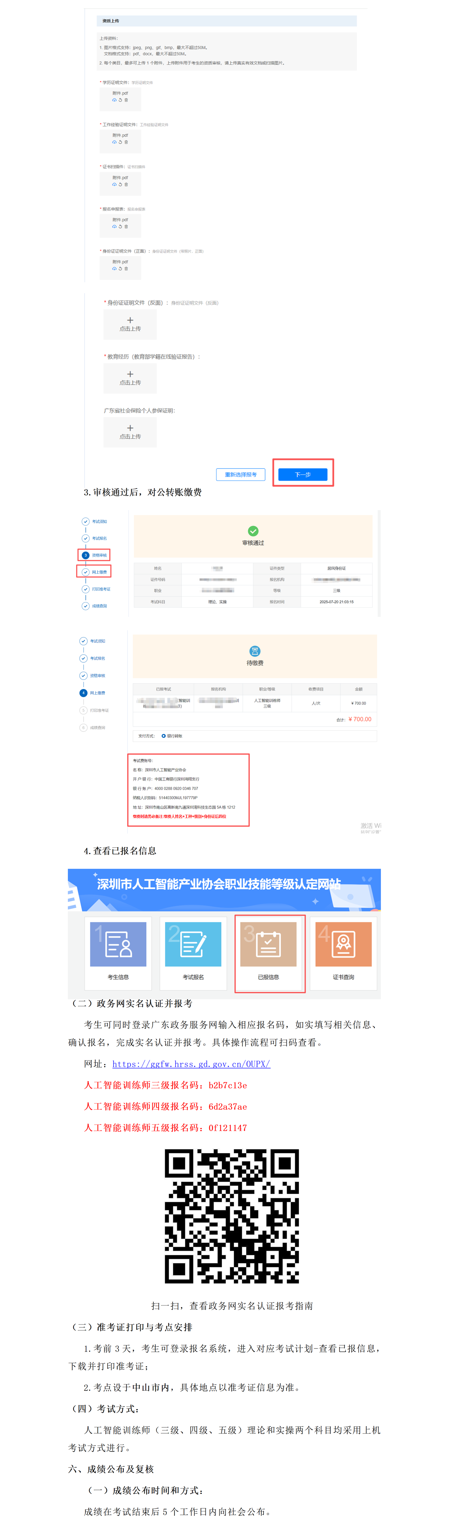Click the 报名时间 value 2025-07-20 21:03:15
Image resolution: width=449 pixels, height=1527 pixels.
click(x=337, y=602)
